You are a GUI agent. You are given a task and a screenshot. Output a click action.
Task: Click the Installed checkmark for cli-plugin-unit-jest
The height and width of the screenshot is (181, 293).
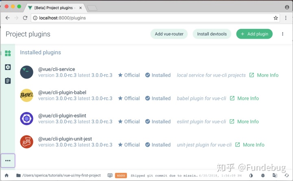(x=148, y=145)
